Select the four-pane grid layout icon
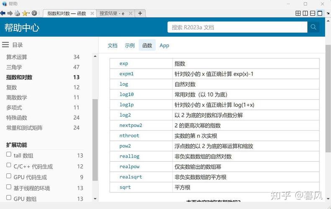331x209 pixels. [298, 13]
